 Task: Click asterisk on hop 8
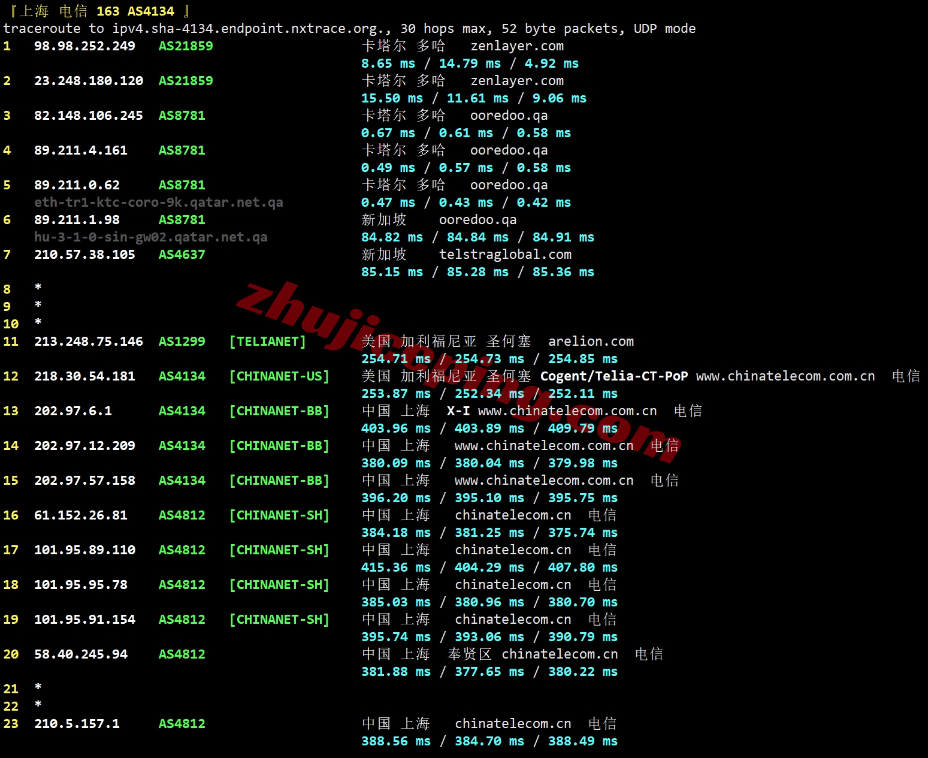(38, 288)
